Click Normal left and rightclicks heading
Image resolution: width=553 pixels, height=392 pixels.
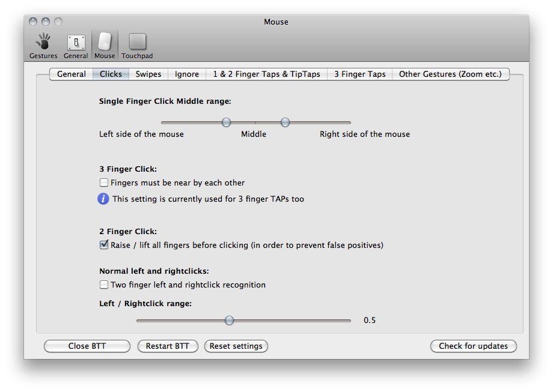[x=154, y=271]
